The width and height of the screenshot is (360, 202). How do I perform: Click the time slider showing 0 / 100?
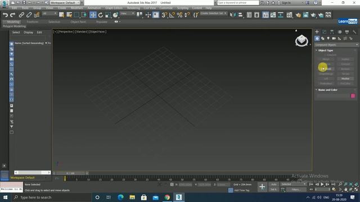click(x=70, y=173)
